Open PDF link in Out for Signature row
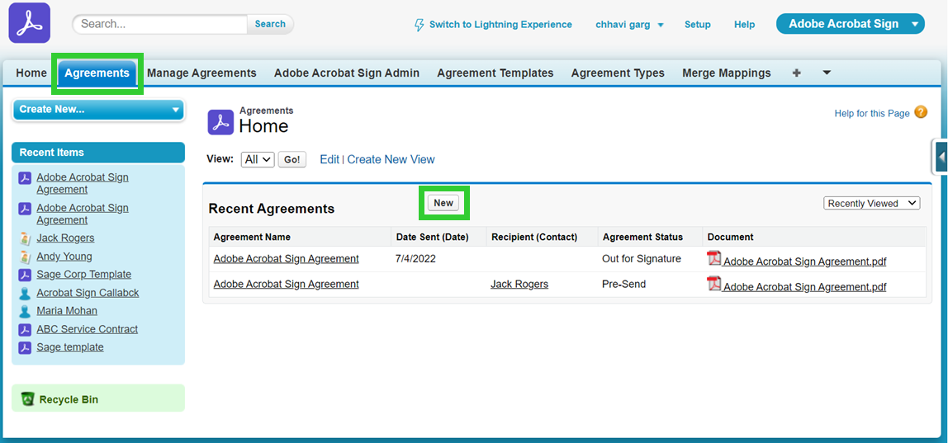 (x=804, y=262)
